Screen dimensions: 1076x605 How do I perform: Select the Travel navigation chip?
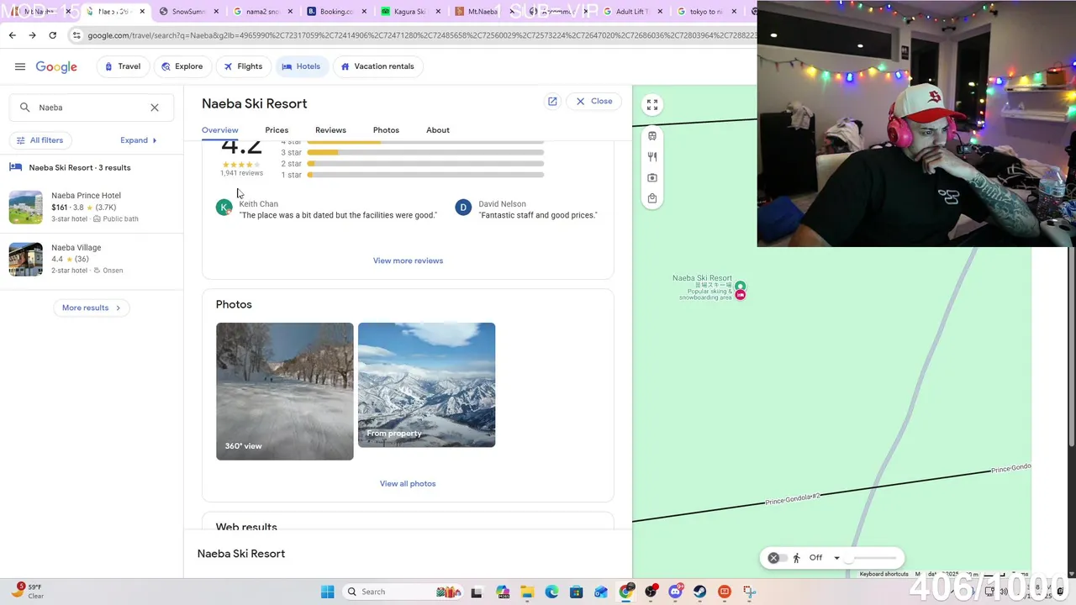click(x=122, y=66)
